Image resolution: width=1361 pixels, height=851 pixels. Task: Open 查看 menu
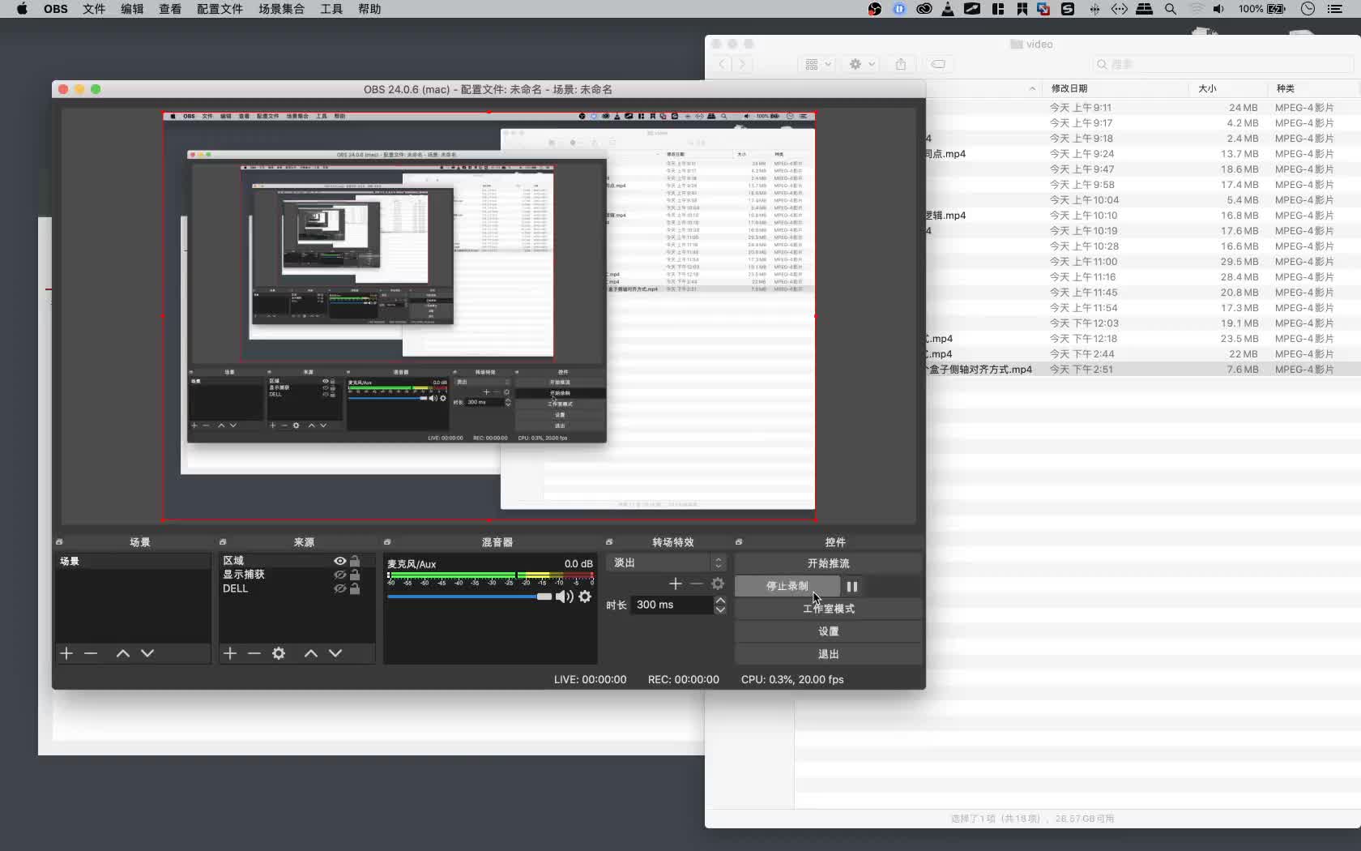point(170,9)
